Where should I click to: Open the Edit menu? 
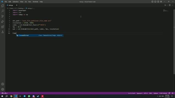pyautogui.click(x=10, y=2)
